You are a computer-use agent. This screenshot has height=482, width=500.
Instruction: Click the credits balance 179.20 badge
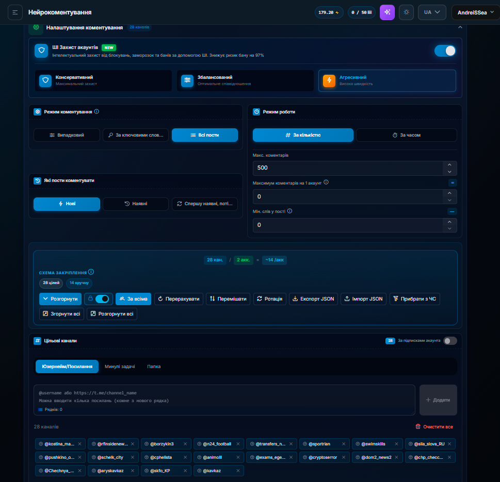tap(329, 12)
